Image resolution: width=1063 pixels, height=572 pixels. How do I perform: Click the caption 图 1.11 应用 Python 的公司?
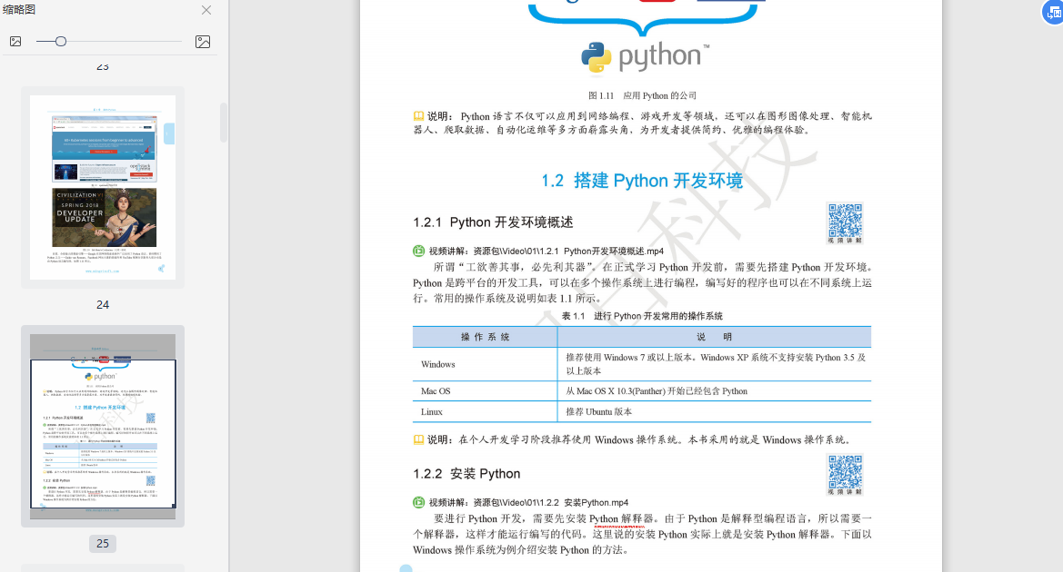pyautogui.click(x=642, y=96)
